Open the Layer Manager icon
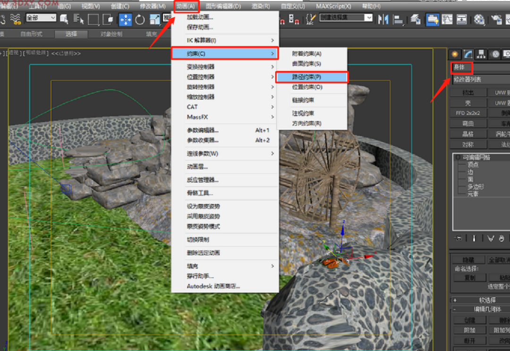 tap(416, 19)
